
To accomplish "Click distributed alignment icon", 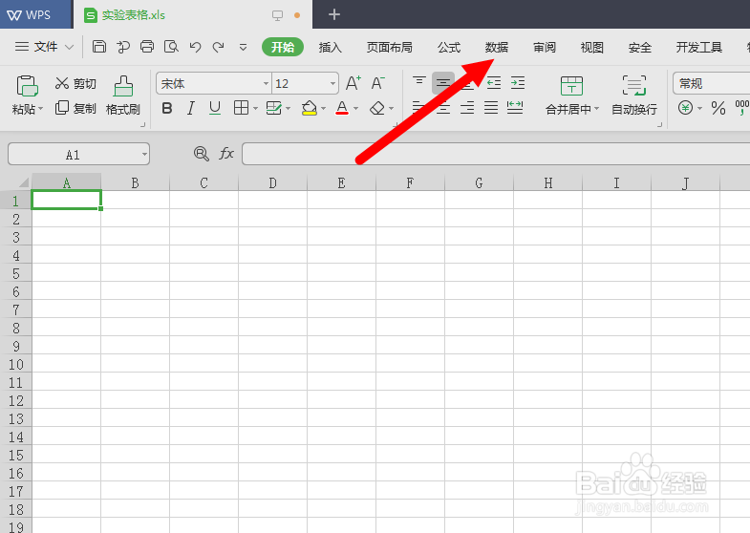I will [515, 108].
